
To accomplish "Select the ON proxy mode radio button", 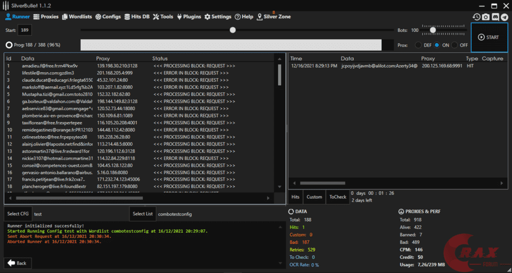I will click(437, 45).
